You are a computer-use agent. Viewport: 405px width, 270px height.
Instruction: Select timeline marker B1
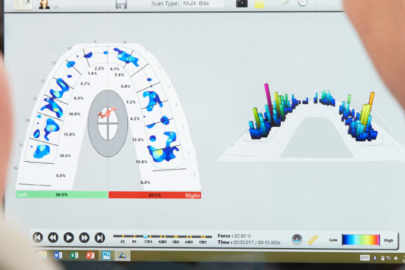click(x=134, y=241)
